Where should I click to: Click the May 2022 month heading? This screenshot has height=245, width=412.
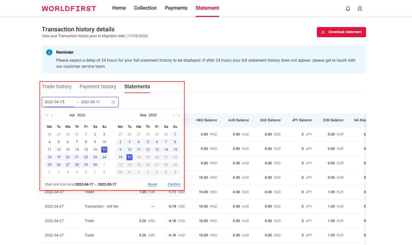[148, 115]
